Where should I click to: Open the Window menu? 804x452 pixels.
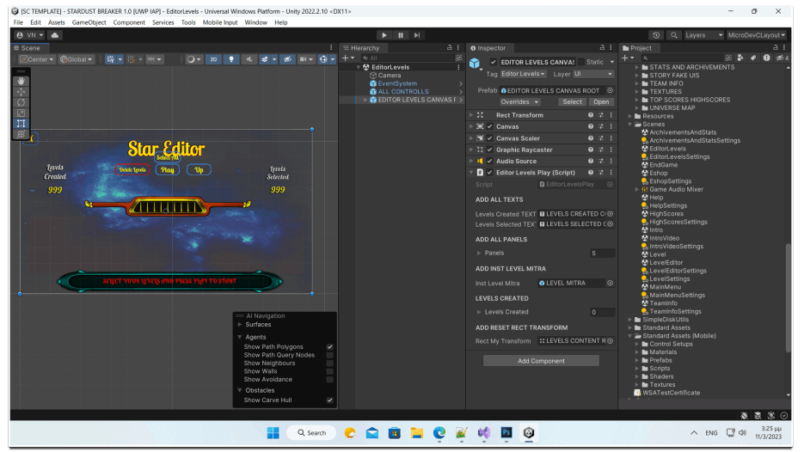pos(255,22)
